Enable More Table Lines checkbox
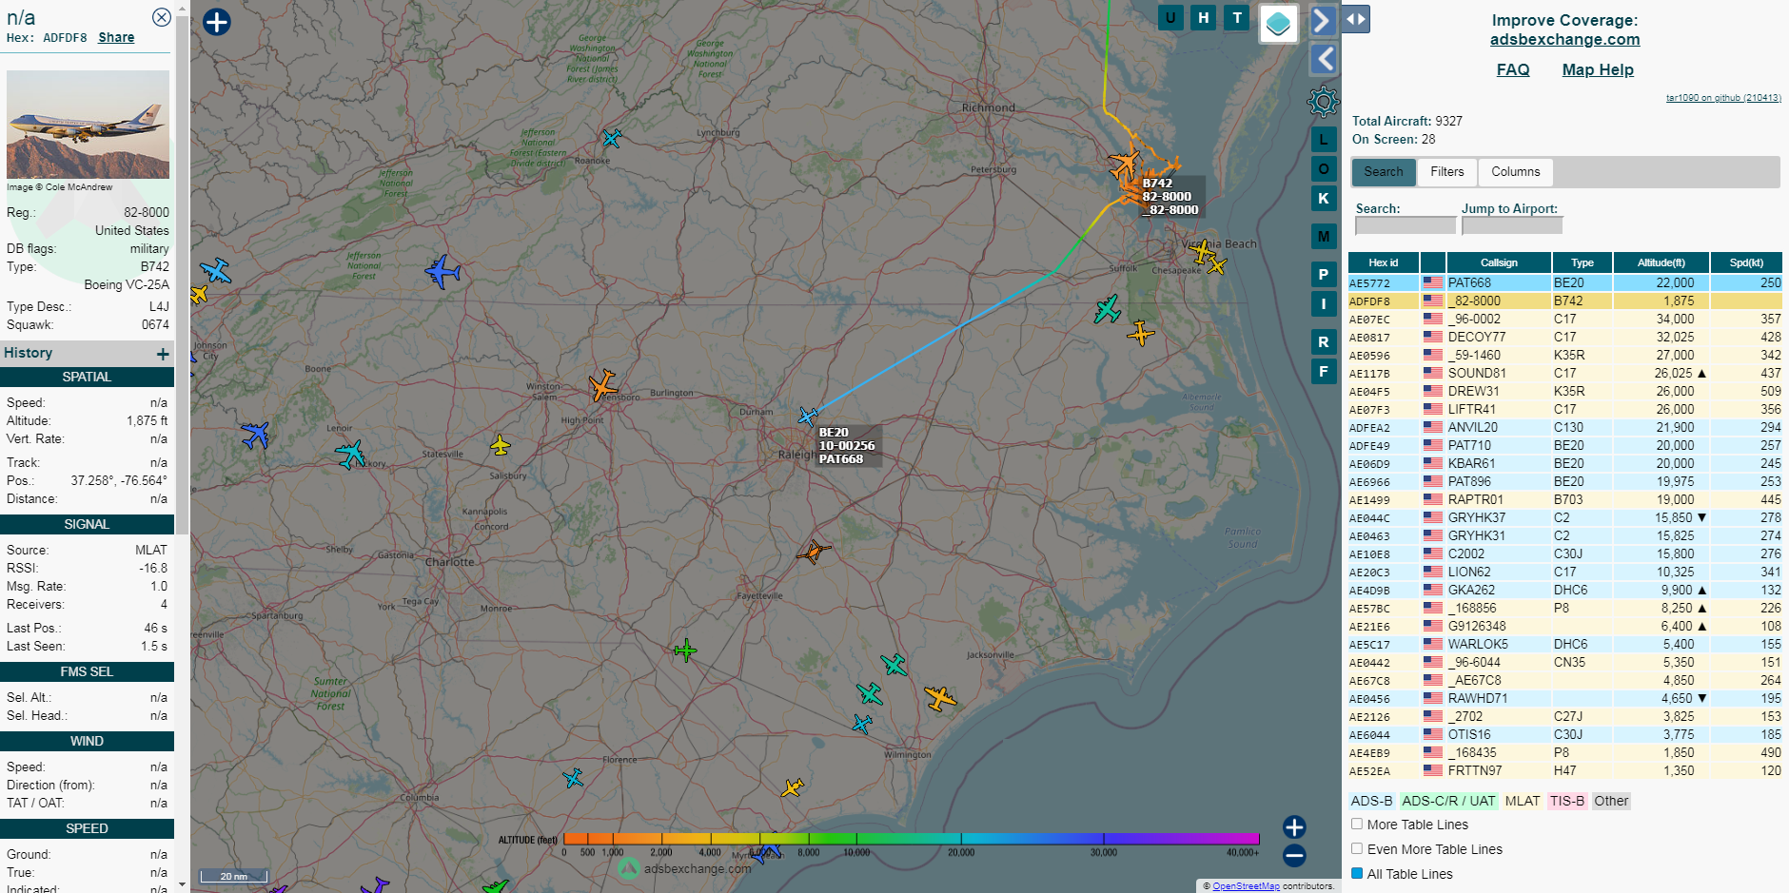 click(1357, 824)
